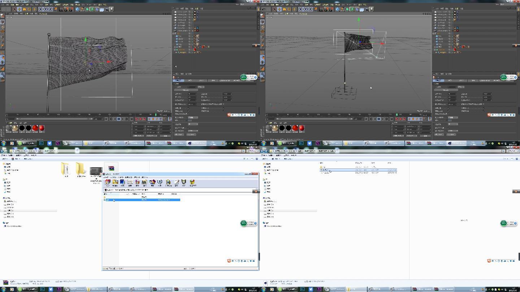Select the Rotate tool in left Cinema 4D window
Image resolution: width=520 pixels, height=292 pixels.
pos(29,9)
